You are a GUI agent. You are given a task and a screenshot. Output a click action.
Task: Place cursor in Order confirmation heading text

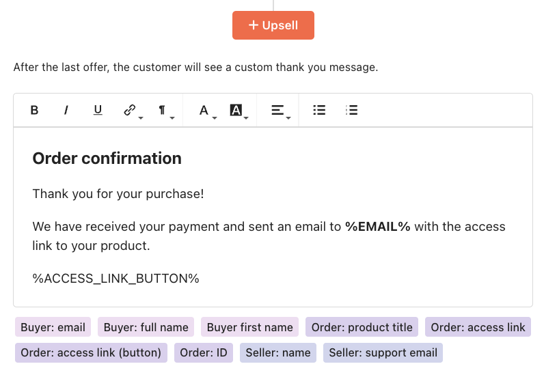click(x=107, y=158)
